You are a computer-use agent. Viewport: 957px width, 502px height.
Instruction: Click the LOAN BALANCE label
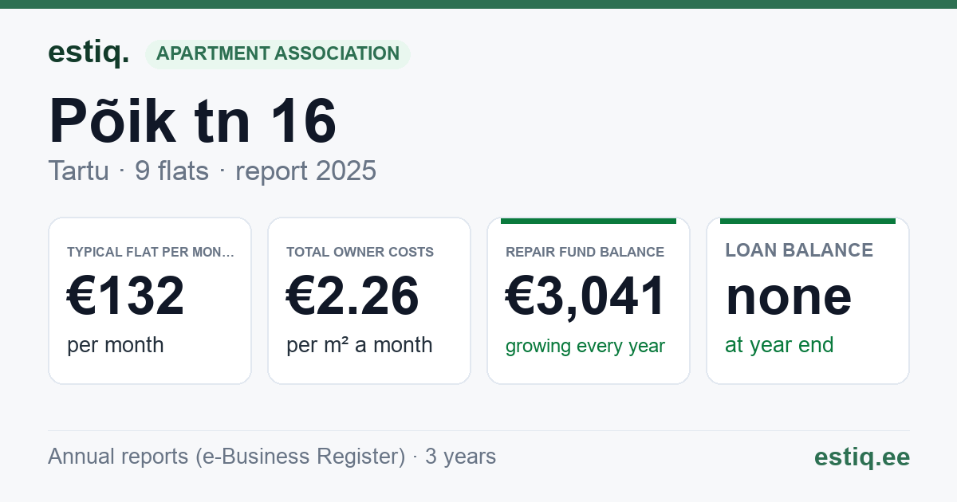pos(799,250)
